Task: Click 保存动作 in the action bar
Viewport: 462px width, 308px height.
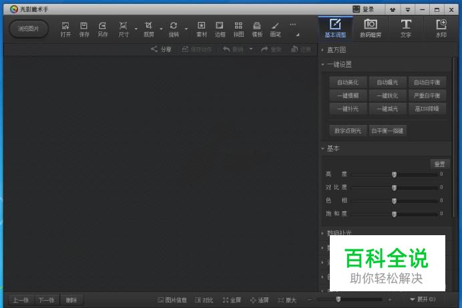Action: [x=196, y=49]
